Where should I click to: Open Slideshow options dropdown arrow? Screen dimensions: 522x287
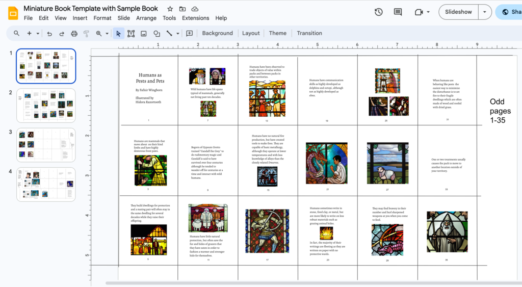coord(485,12)
